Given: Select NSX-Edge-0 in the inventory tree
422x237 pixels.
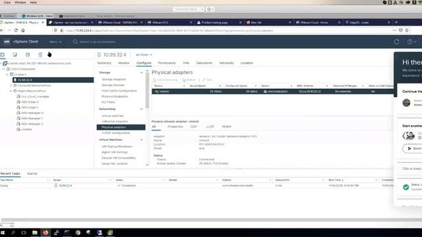Looking at the screenshot, I should coord(30,102).
